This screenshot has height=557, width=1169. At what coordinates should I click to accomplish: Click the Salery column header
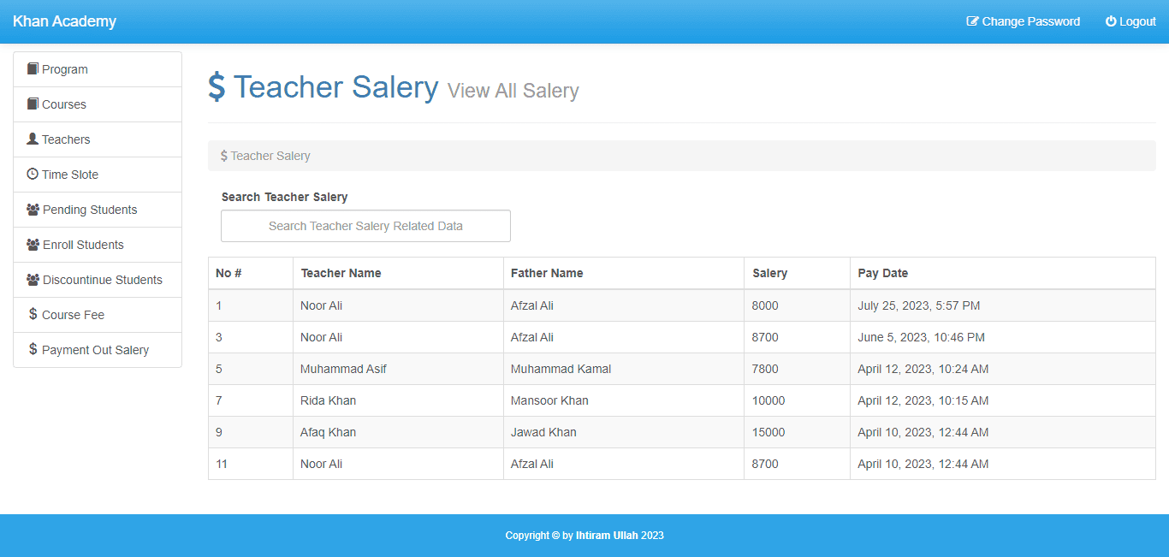pos(769,273)
